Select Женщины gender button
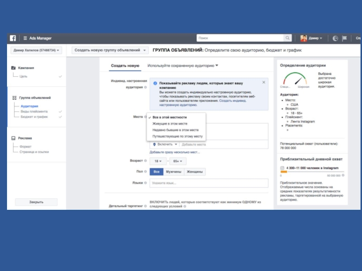 coord(195,172)
